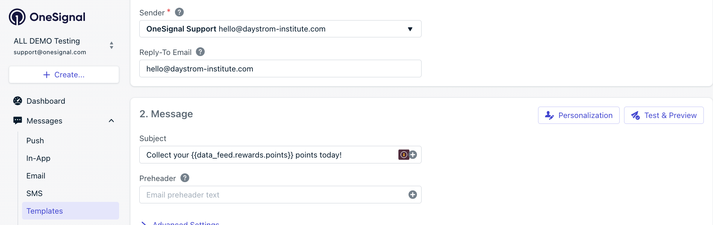Click the password manager icon in Subject field
The width and height of the screenshot is (713, 225).
pyautogui.click(x=404, y=155)
